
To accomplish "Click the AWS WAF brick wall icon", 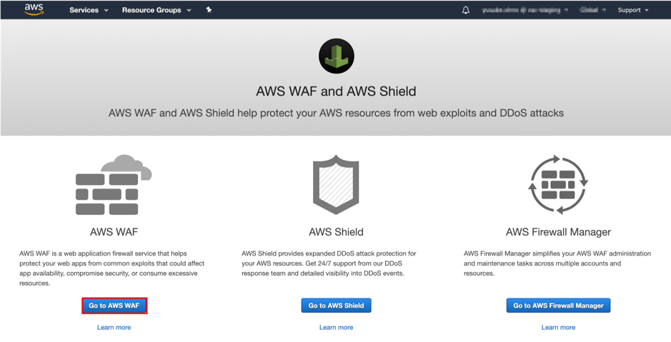I will [x=114, y=185].
